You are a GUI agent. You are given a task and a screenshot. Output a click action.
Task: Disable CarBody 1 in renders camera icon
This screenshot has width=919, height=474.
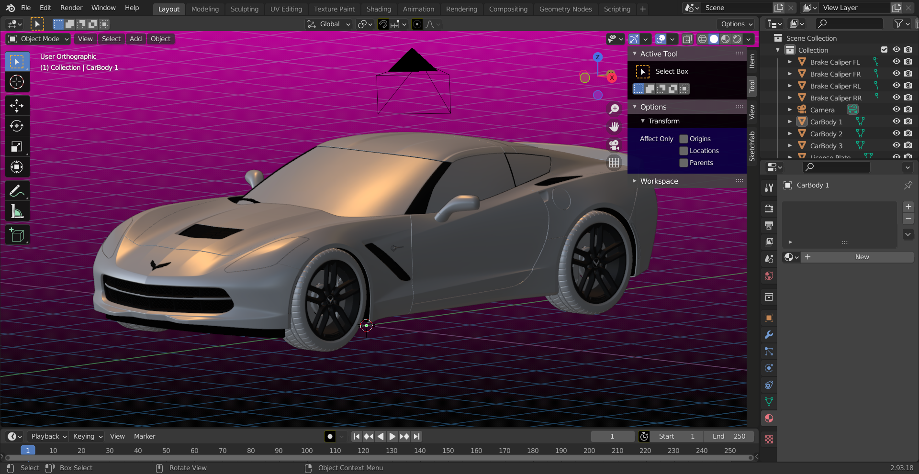pos(908,121)
